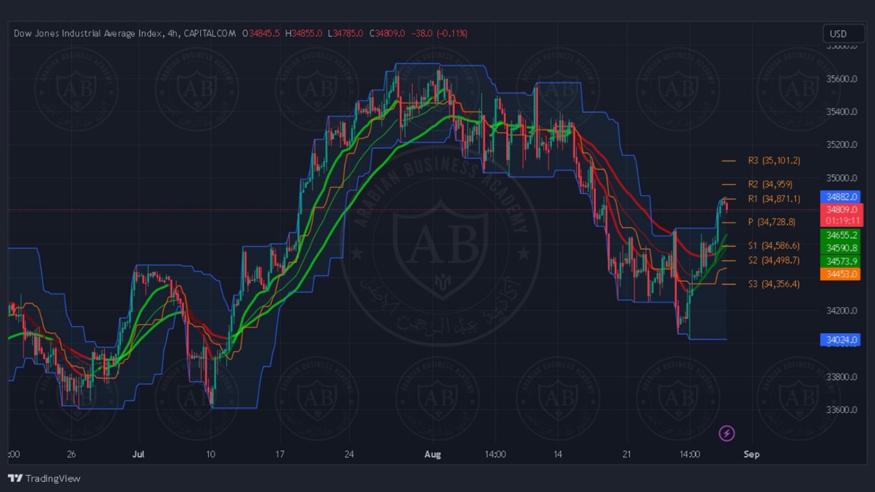This screenshot has width=875, height=492.
Task: Click the 34200.0 price axis label
Action: (842, 311)
